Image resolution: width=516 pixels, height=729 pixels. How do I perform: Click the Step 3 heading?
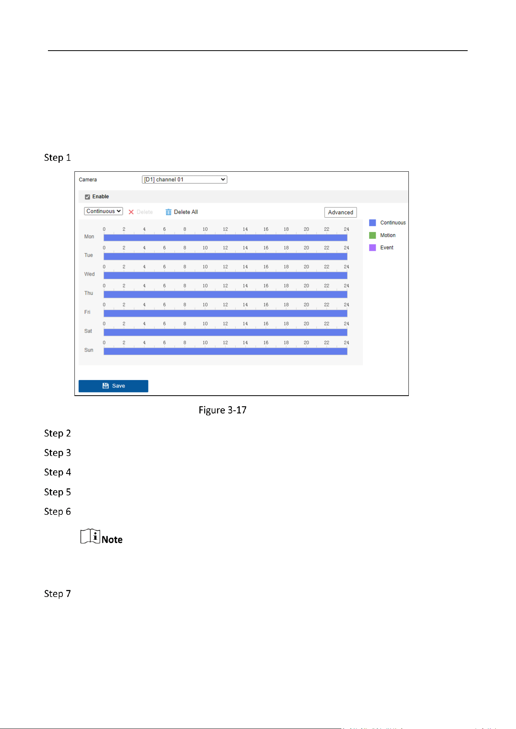point(57,453)
